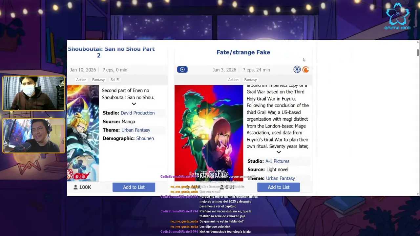
Task: Add Enen no Shouboutai to list
Action: 134,187
